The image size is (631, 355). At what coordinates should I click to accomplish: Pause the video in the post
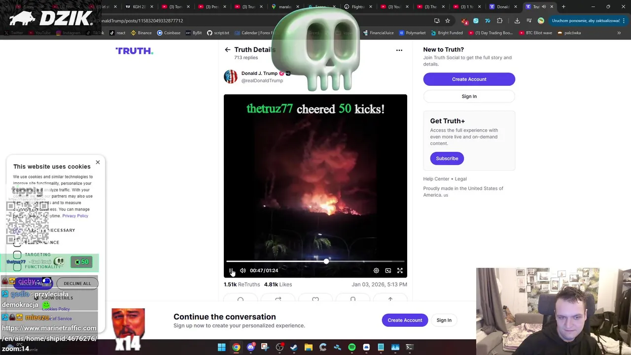(x=231, y=270)
